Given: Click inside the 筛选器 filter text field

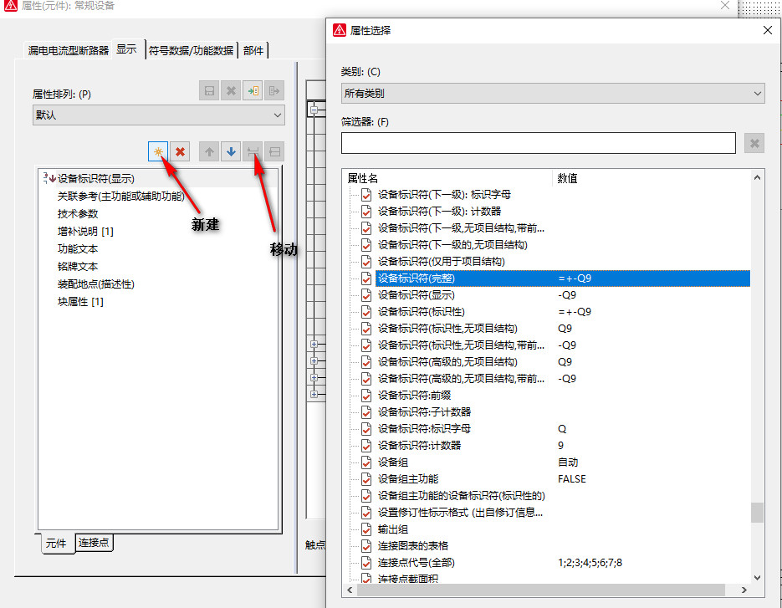Looking at the screenshot, I should (538, 143).
